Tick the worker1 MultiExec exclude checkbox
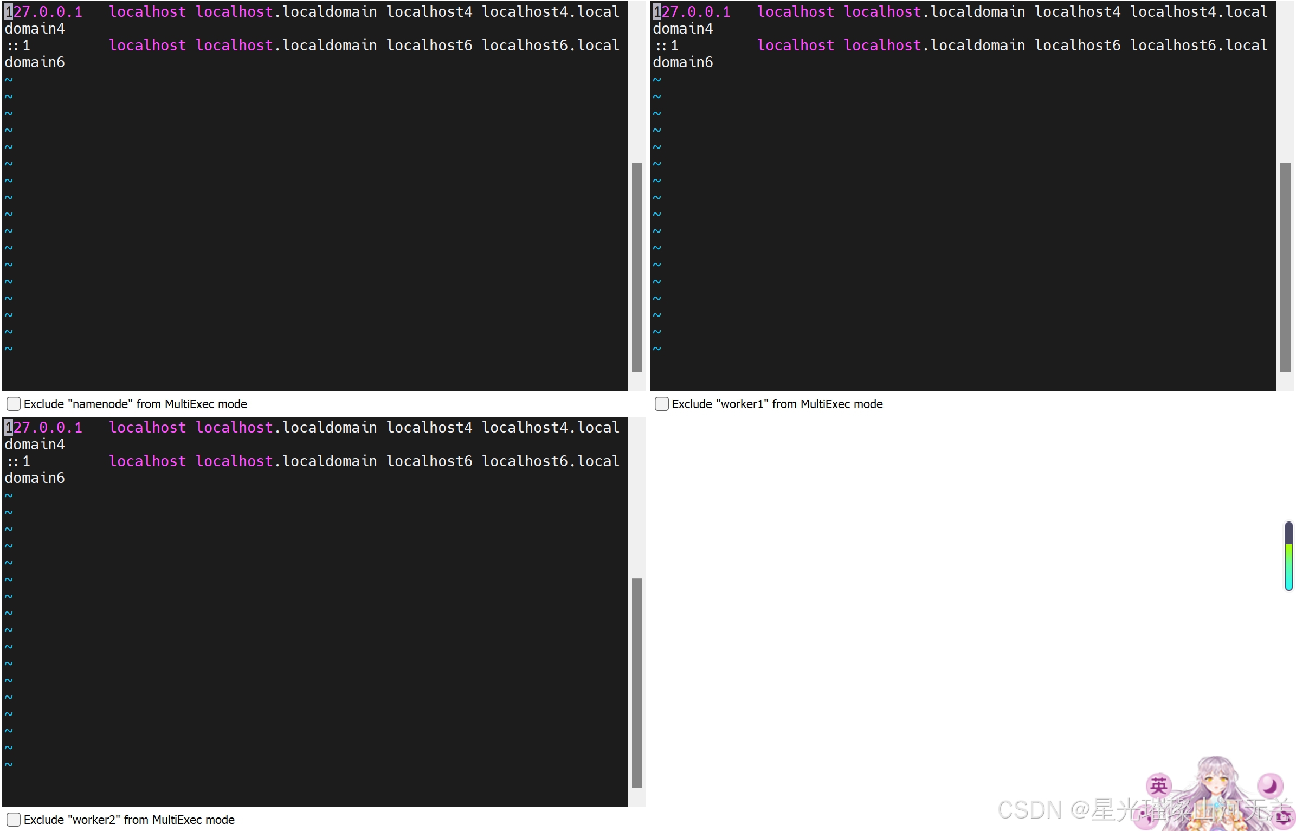 (661, 404)
